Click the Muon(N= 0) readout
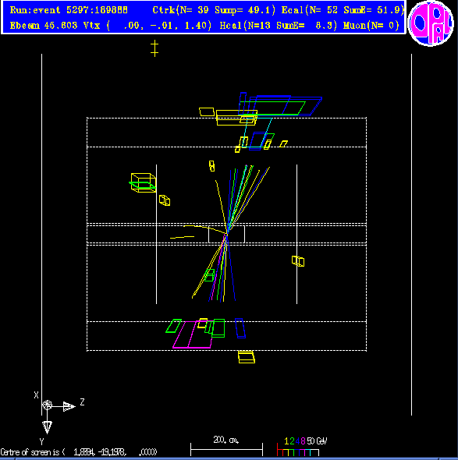 371,26
